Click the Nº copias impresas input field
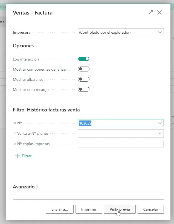174x224 pixels. pyautogui.click(x=120, y=144)
